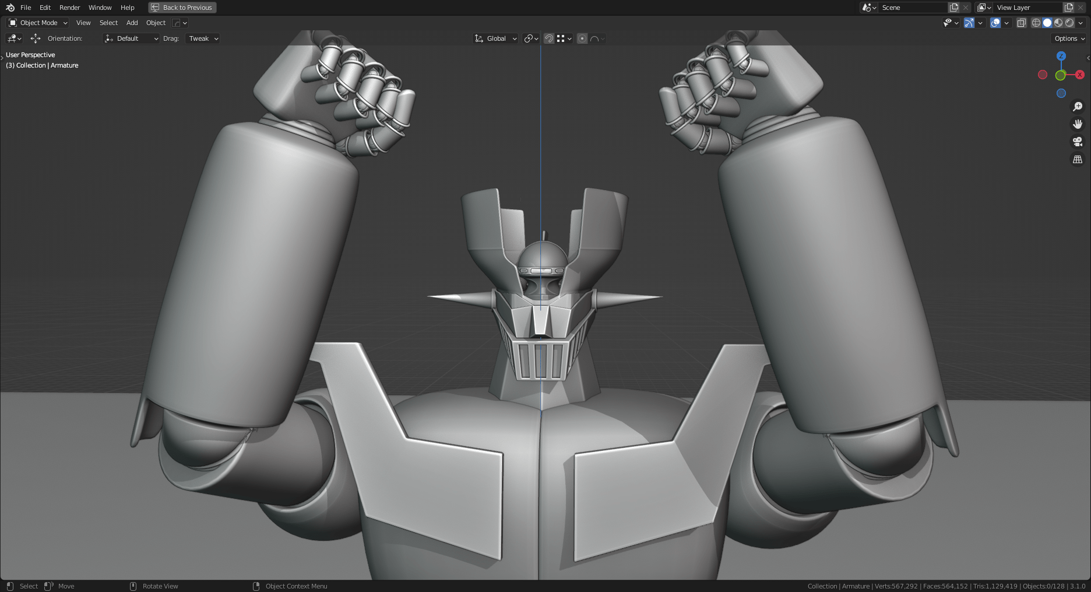Switch to wireframe viewport shading
The image size is (1091, 592).
(x=1036, y=23)
